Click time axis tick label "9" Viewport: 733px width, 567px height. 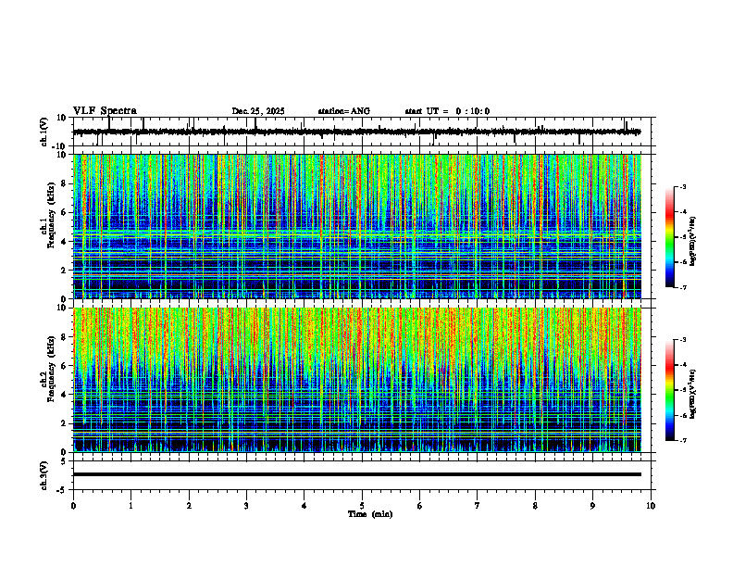point(592,506)
